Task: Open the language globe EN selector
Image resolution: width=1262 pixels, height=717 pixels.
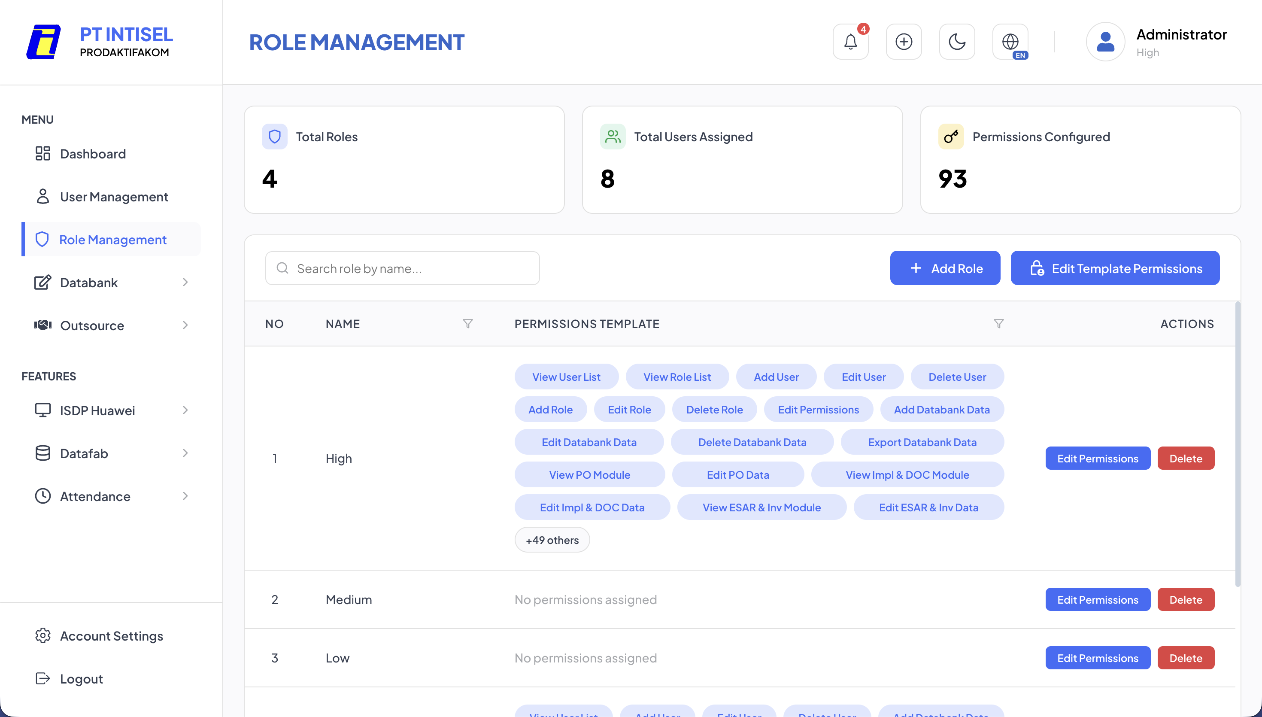Action: coord(1010,42)
